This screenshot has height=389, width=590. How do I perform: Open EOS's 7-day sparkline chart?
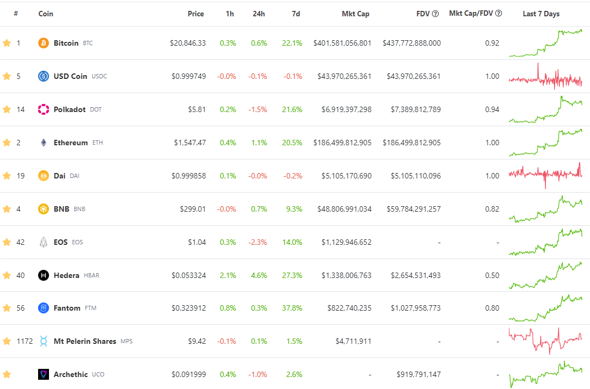[x=545, y=242]
